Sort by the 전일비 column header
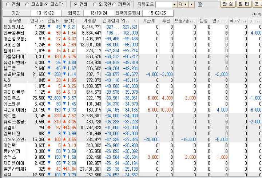 53,21
